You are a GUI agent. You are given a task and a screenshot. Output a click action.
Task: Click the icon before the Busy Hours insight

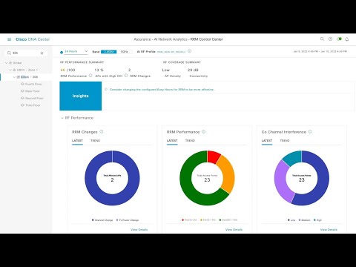[x=106, y=89]
